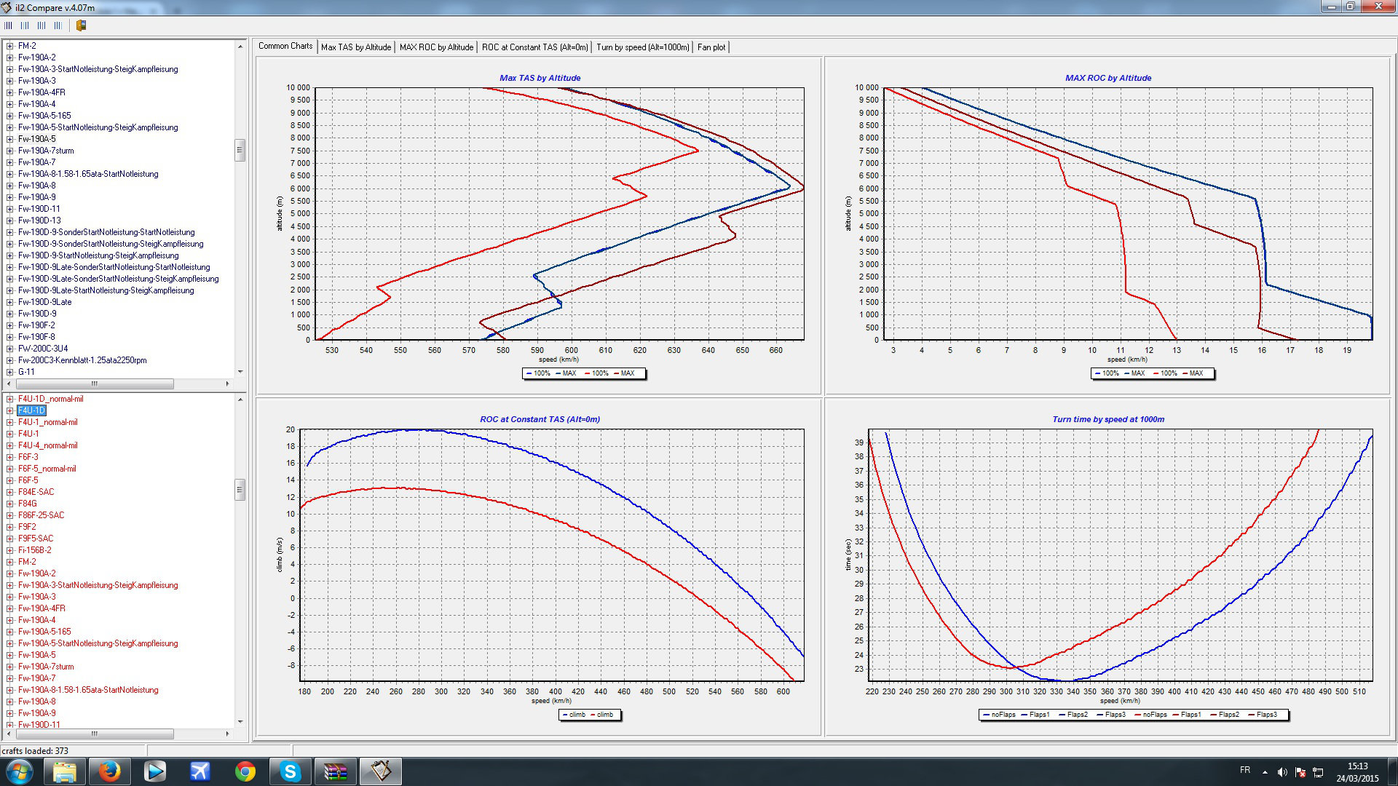1398x786 pixels.
Task: Select F9F5-SAC in the lower list
Action: pos(36,539)
